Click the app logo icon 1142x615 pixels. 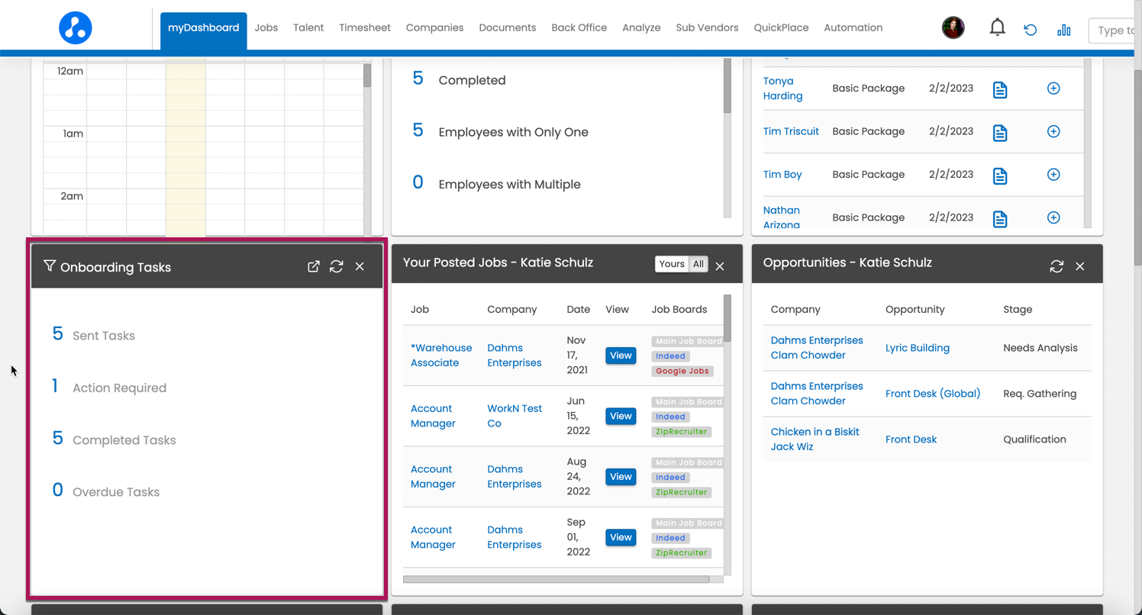[76, 27]
